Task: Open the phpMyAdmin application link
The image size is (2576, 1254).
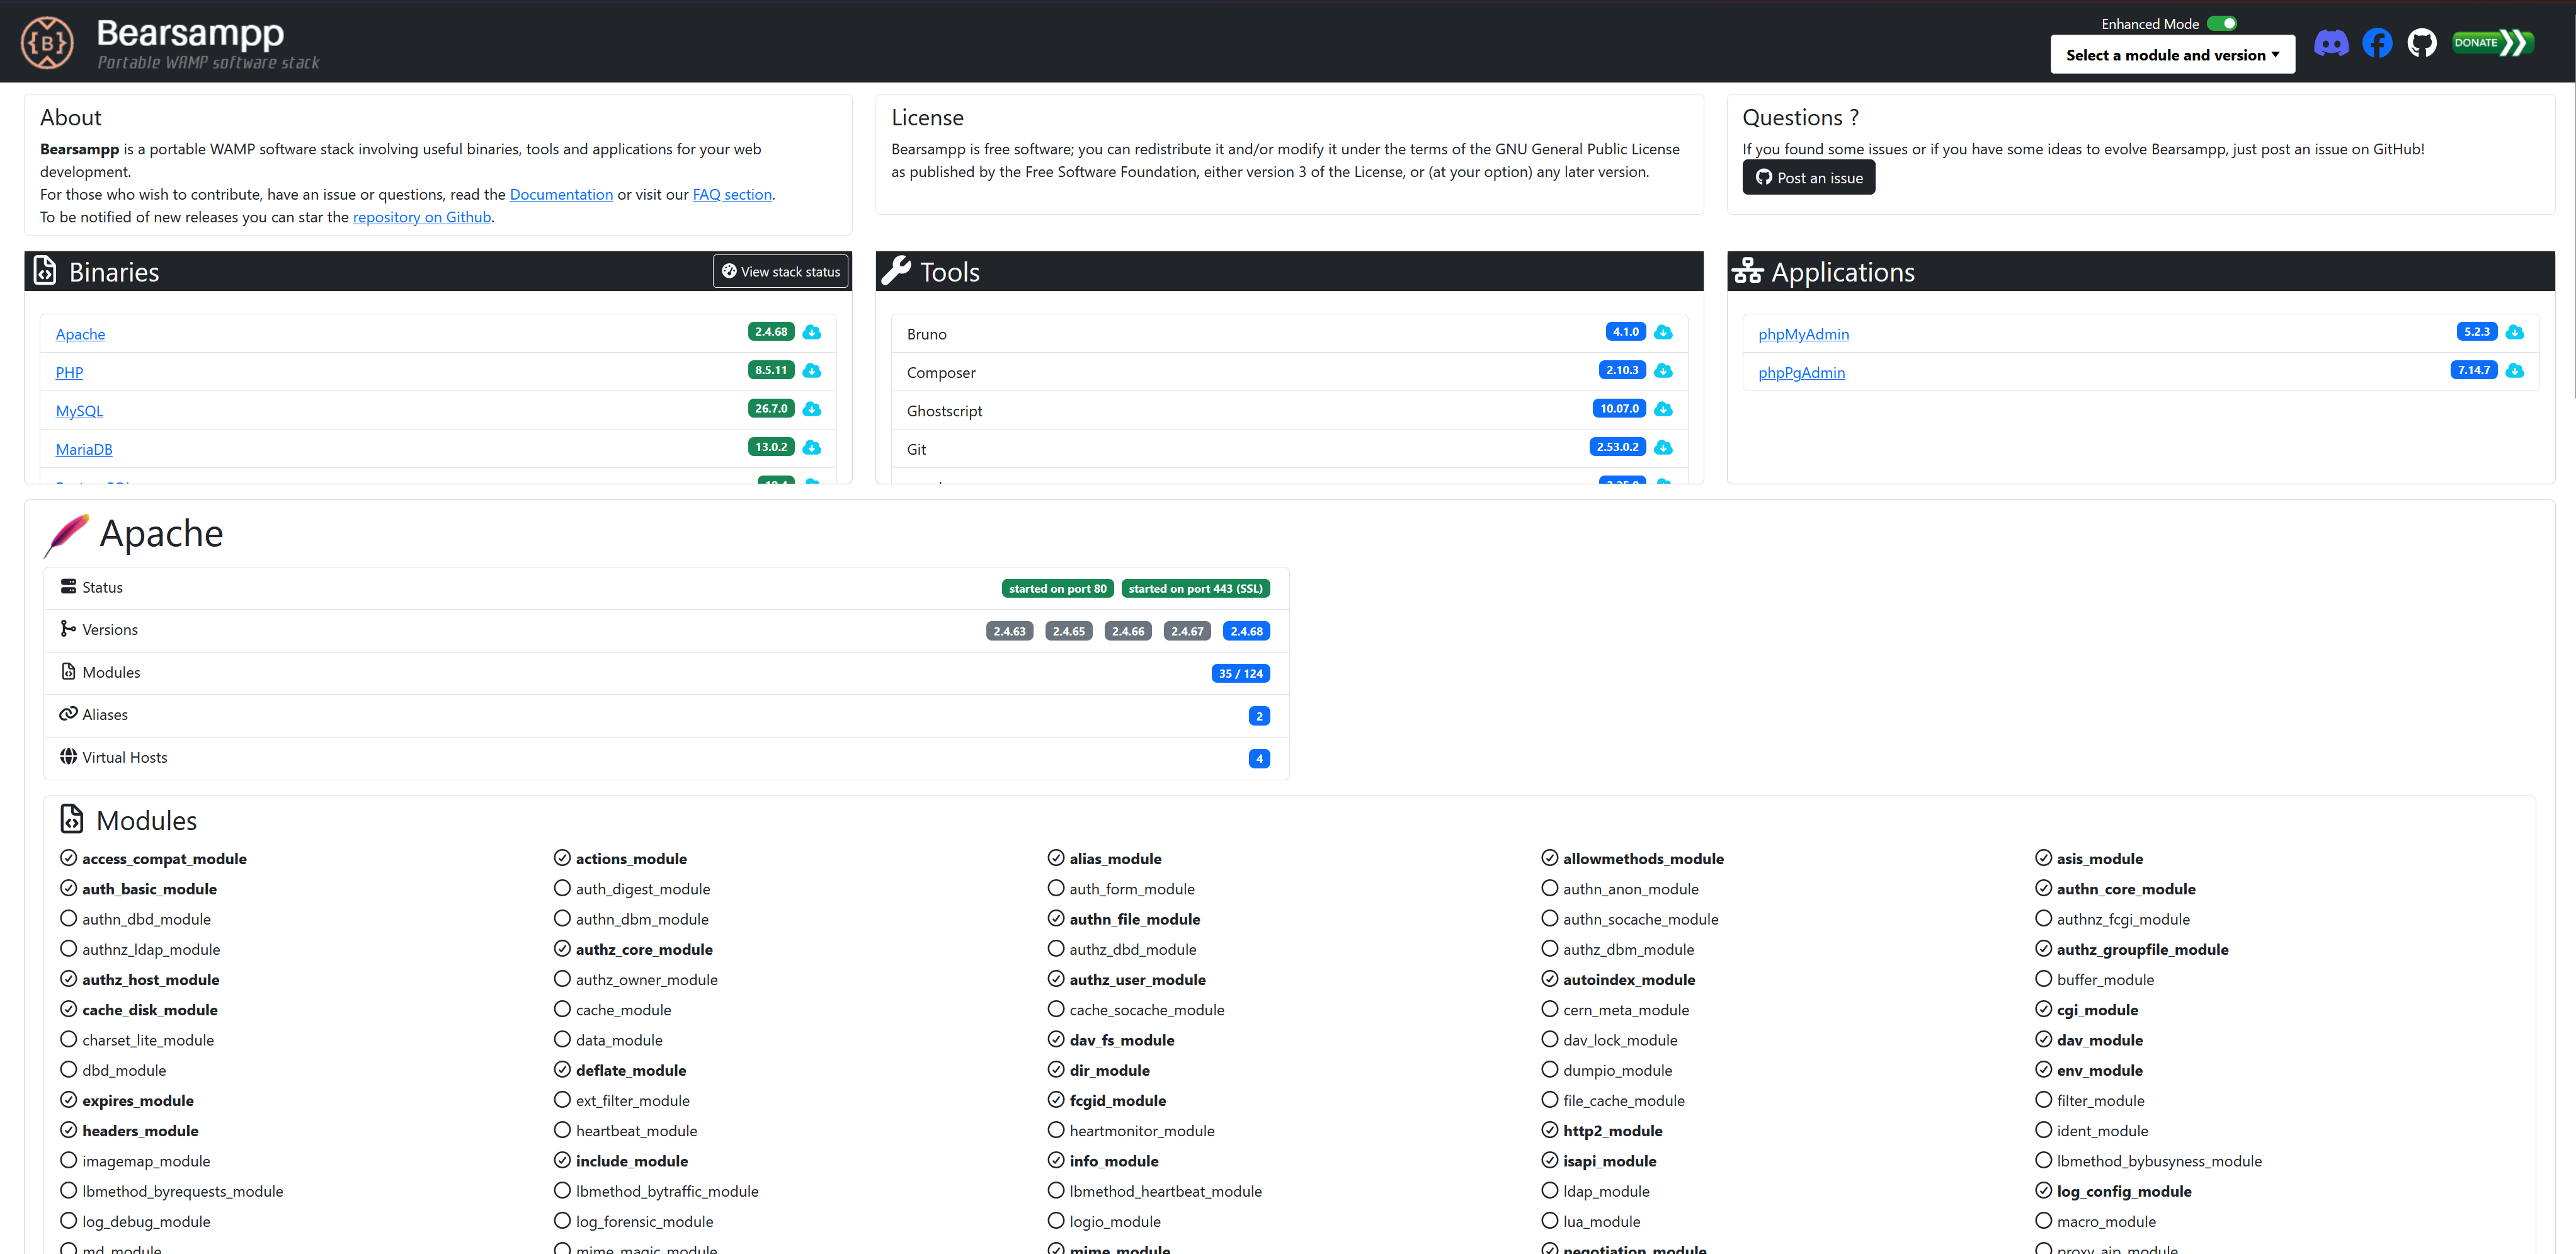Action: pos(1803,334)
